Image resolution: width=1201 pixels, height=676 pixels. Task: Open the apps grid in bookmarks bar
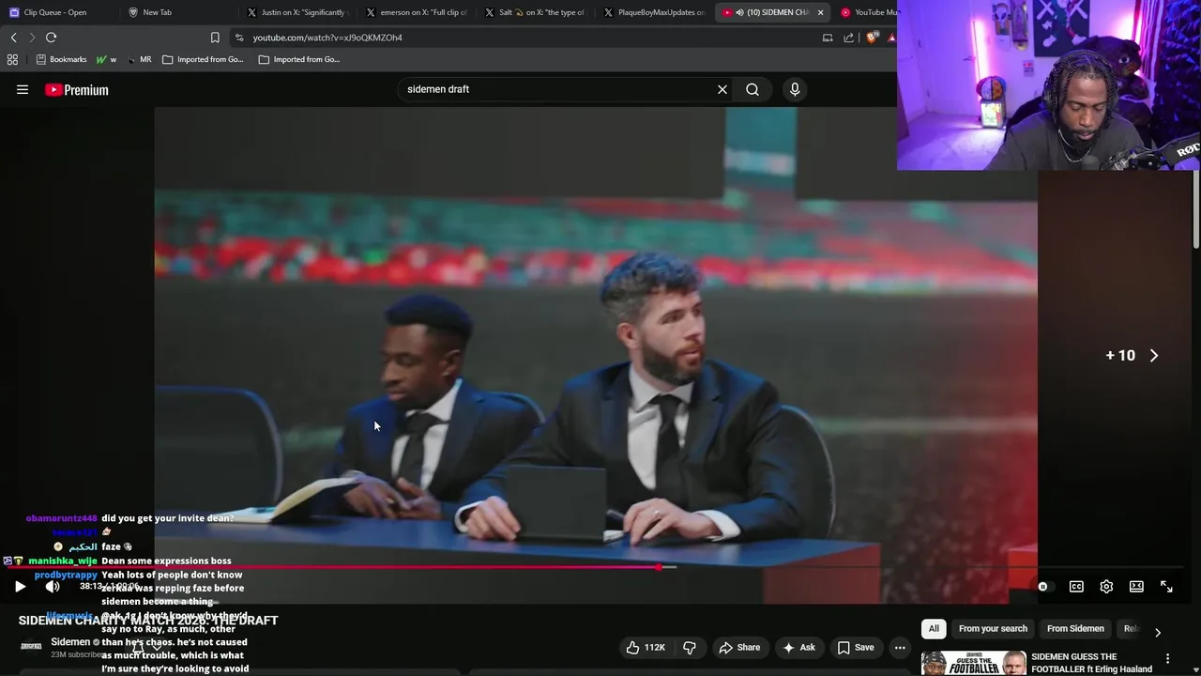tap(12, 59)
